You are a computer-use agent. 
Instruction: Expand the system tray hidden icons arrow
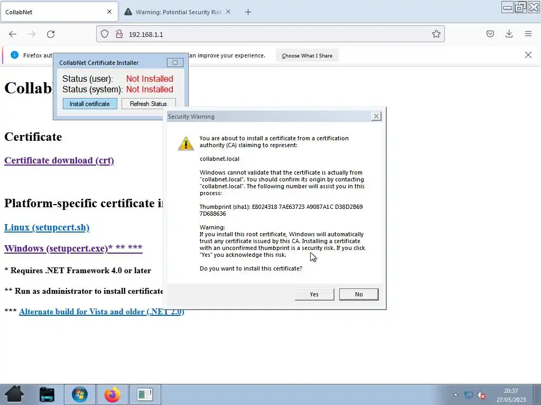[x=455, y=394]
